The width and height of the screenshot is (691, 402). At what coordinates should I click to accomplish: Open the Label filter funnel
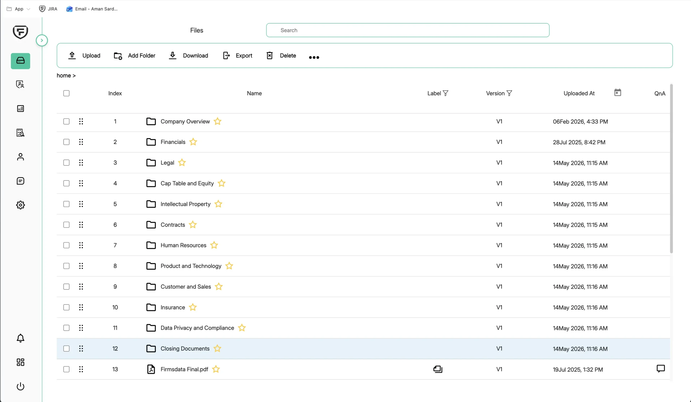coord(445,93)
